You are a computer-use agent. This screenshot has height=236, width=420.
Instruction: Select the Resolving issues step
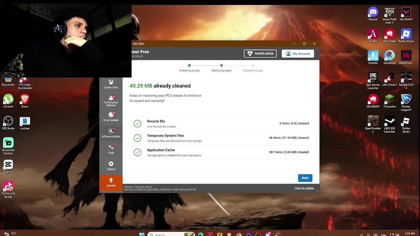(253, 68)
